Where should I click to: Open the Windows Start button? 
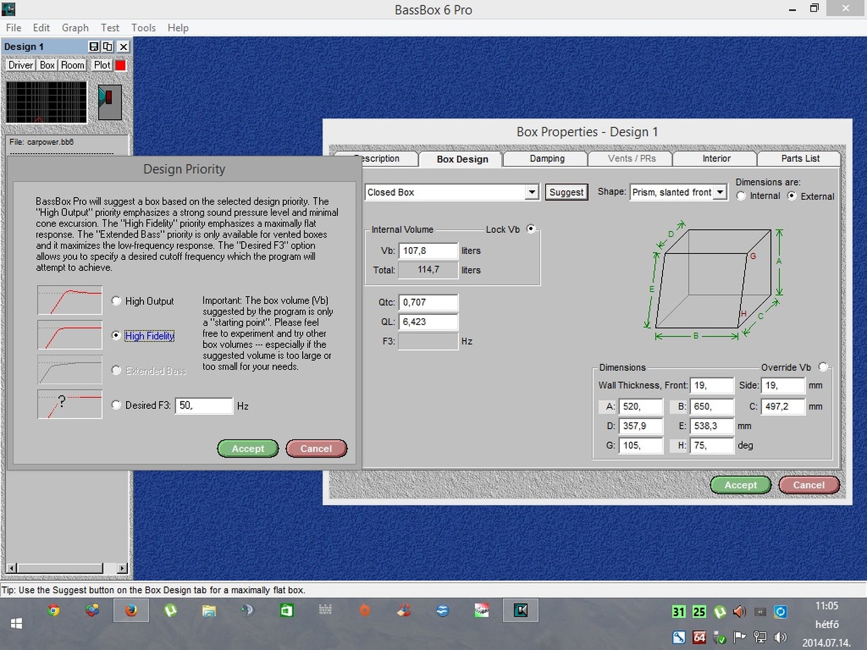coord(16,624)
